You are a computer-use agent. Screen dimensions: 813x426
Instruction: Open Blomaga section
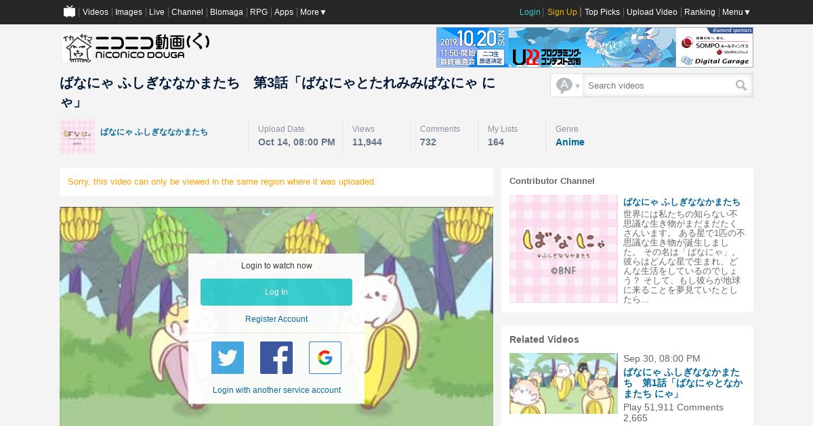tap(226, 12)
